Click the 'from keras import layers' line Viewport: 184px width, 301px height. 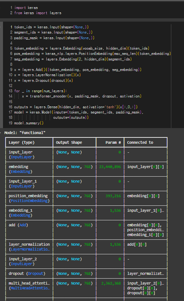click(x=38, y=13)
